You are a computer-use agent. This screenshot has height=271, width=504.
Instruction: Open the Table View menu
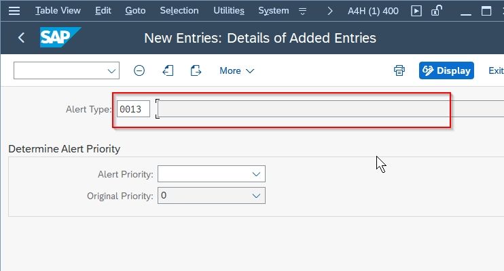click(x=58, y=11)
